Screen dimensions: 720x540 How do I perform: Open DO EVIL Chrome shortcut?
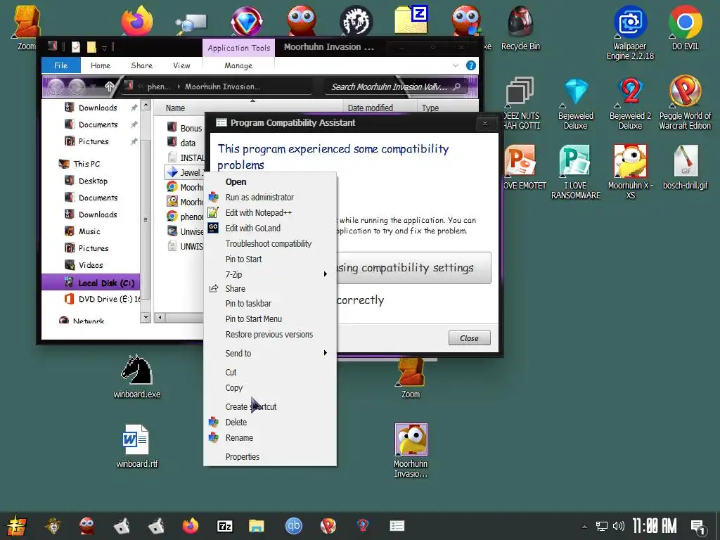(x=685, y=28)
